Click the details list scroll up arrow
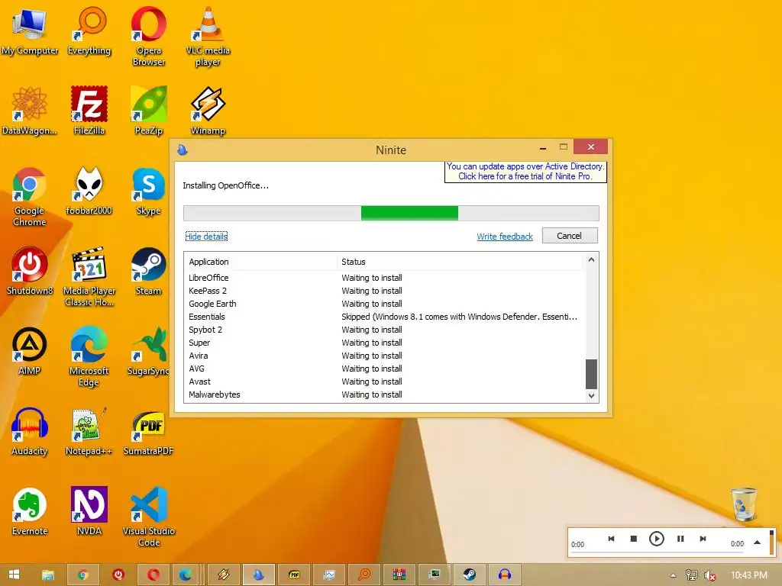The width and height of the screenshot is (782, 586). (591, 259)
